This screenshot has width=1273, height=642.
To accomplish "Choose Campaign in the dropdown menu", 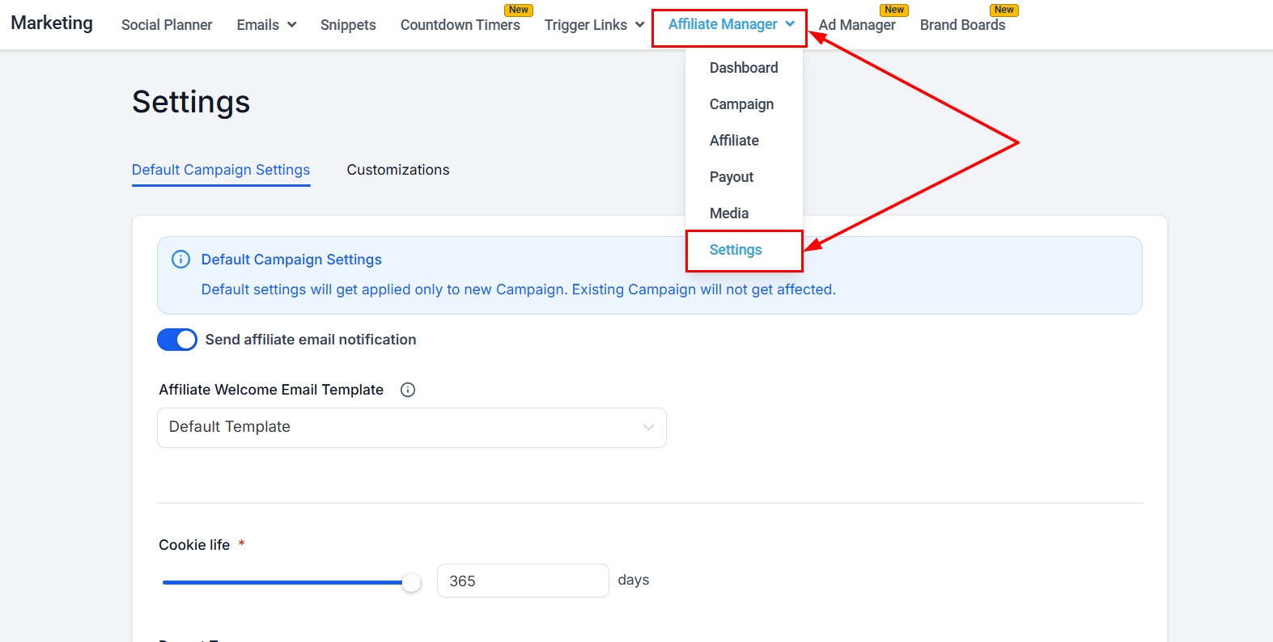I will [x=741, y=104].
